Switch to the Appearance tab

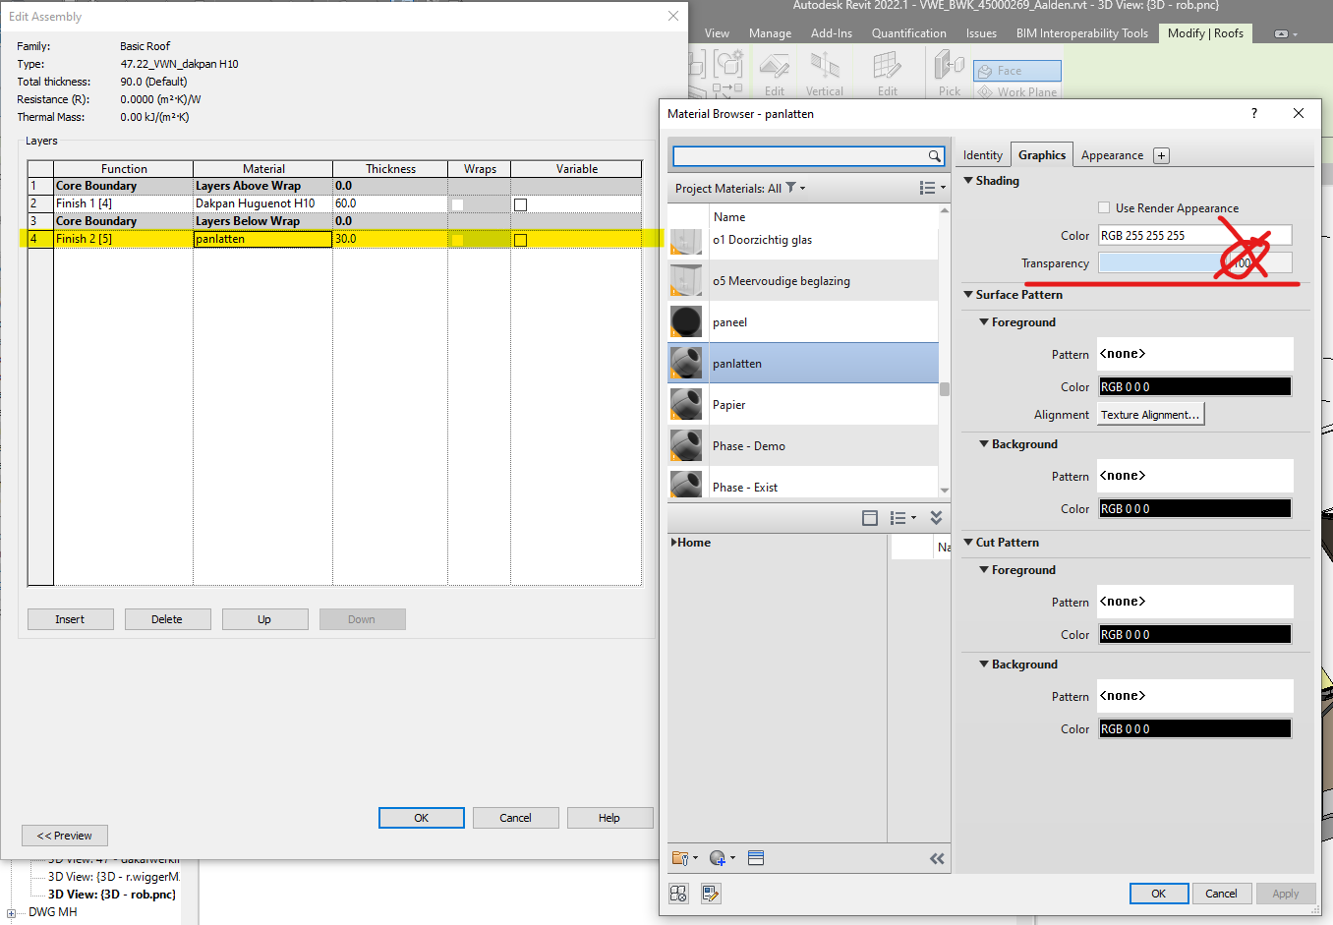1112,154
